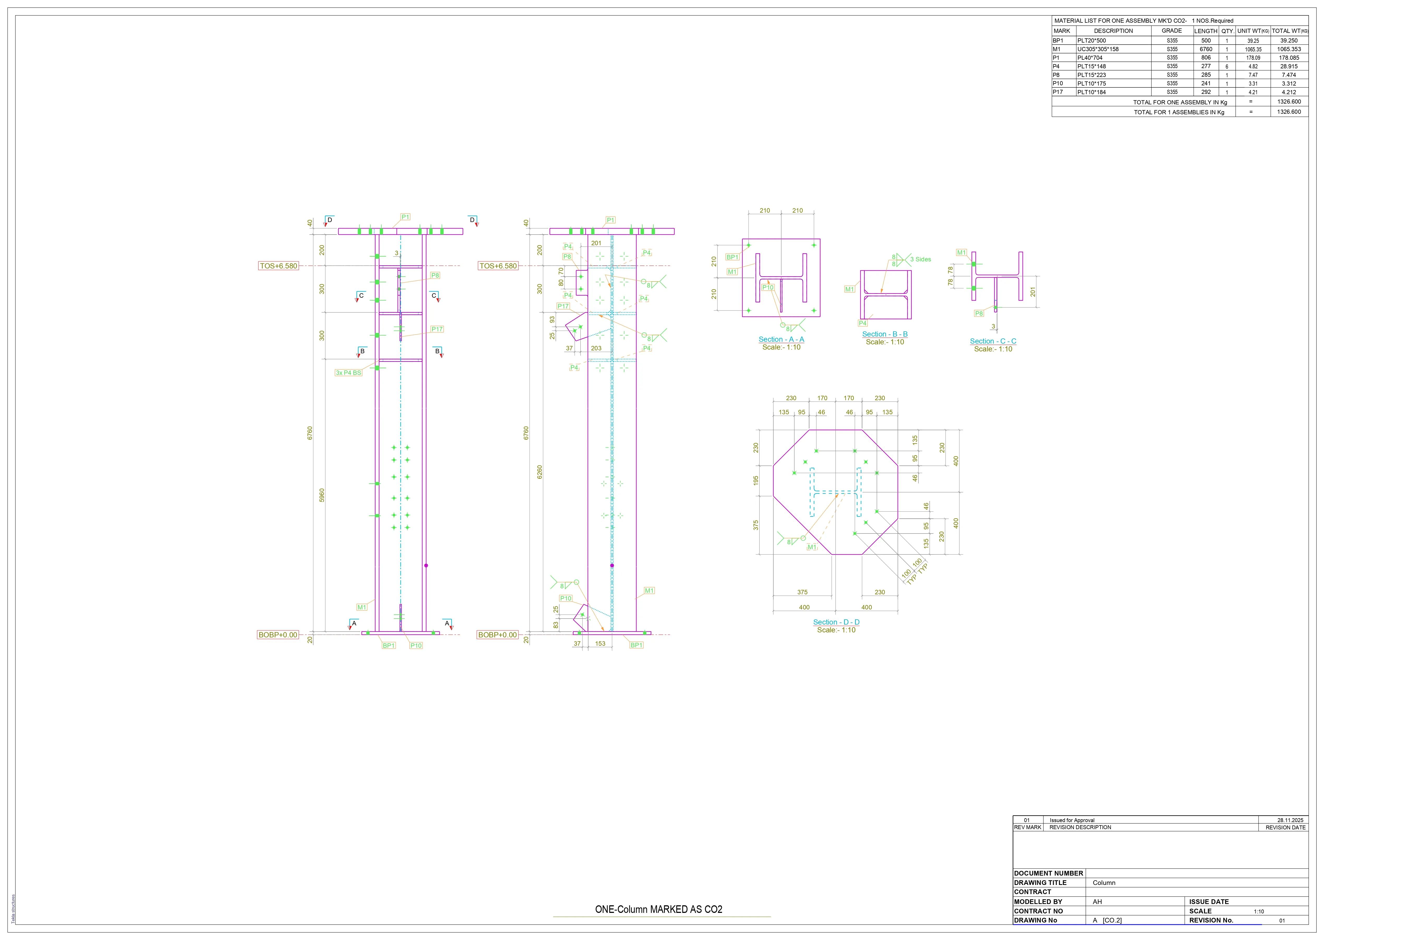Click the "REVISION DATE" label
Viewport: 1408px width, 940px height.
click(x=1285, y=827)
